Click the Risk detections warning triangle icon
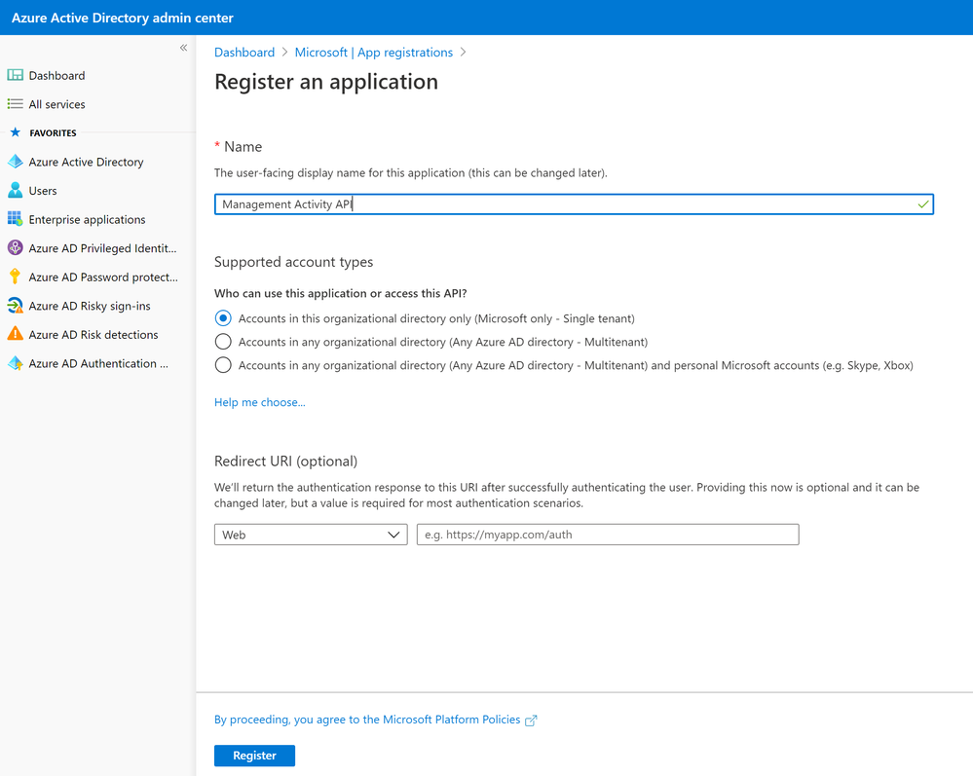Image resolution: width=973 pixels, height=776 pixels. click(15, 334)
